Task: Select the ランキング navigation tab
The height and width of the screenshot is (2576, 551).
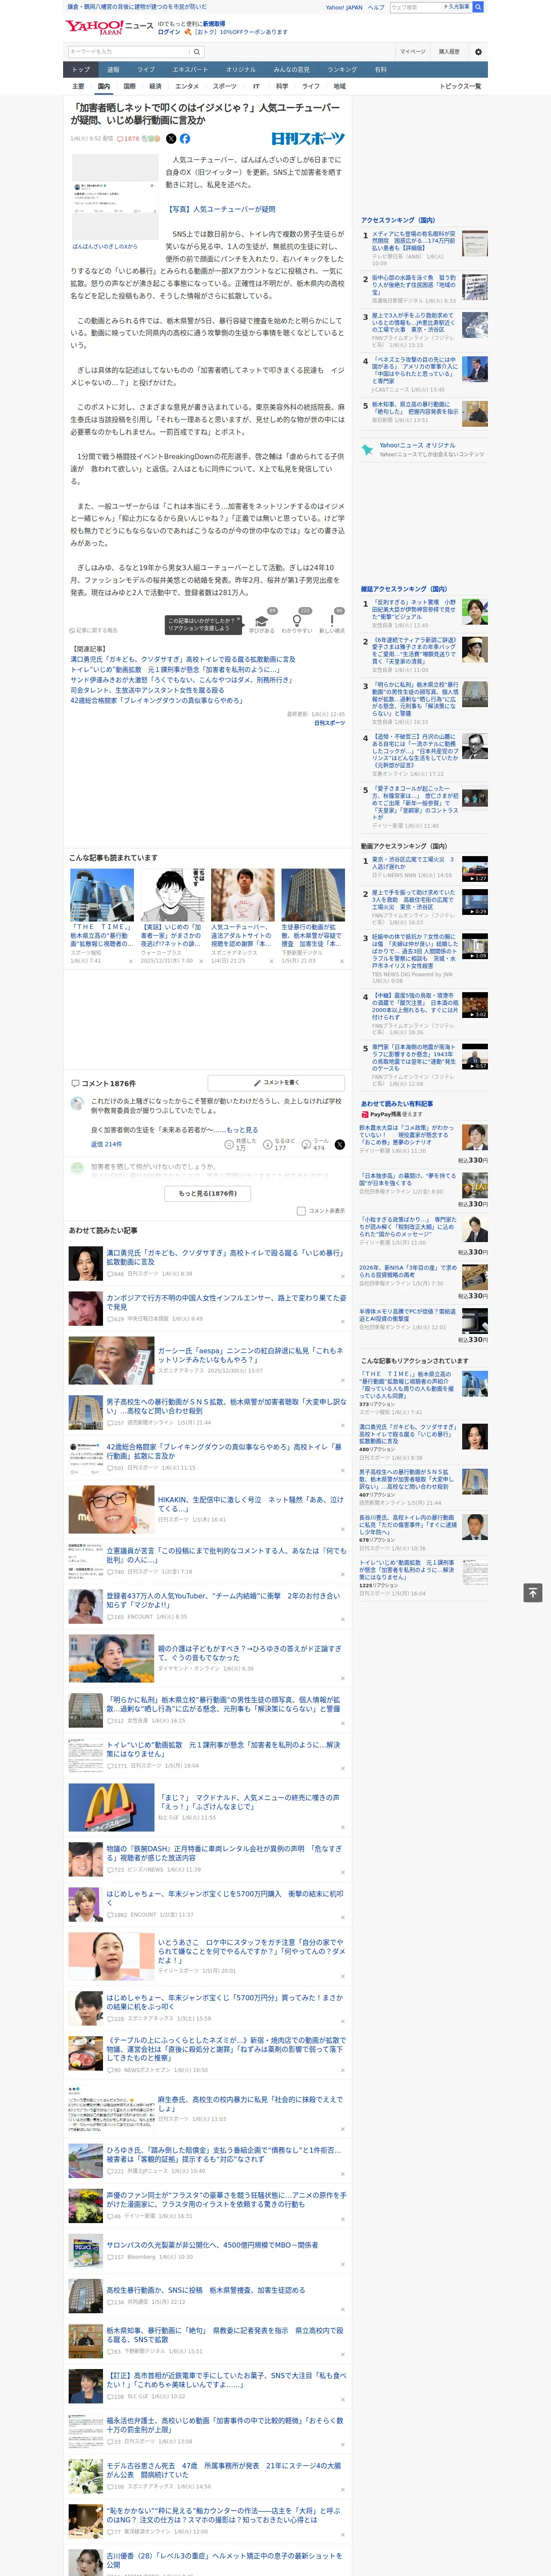Action: coord(342,70)
